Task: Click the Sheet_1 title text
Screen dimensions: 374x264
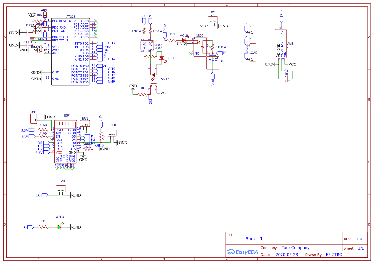Action: click(x=254, y=239)
